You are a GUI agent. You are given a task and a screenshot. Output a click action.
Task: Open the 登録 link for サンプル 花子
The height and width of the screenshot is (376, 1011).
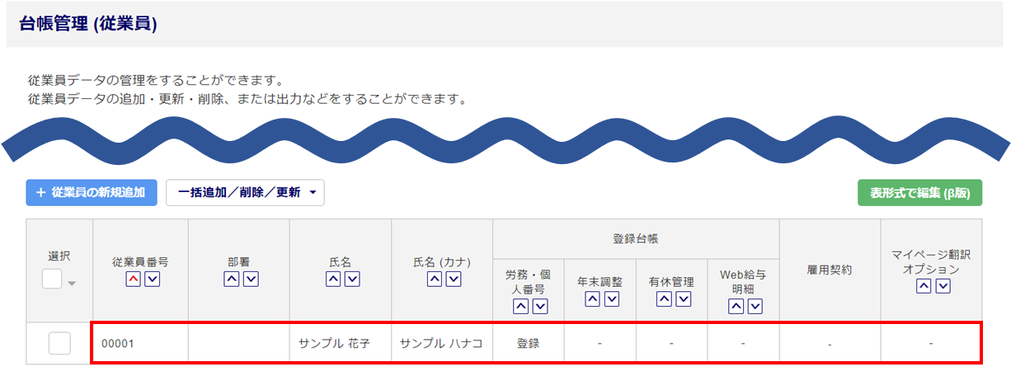tap(528, 343)
